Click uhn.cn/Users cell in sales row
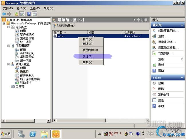Viewport: 186px width, 139px height. pos(132,36)
